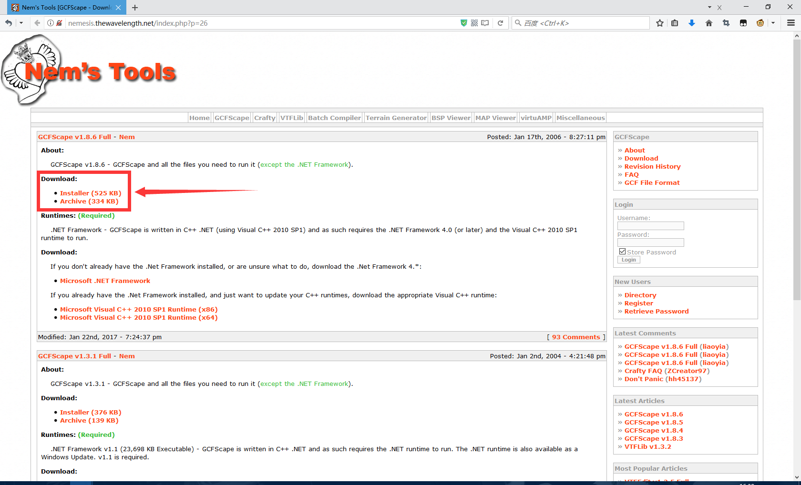Open the FAQ sidebar link
Screen dimensions: 801x485
click(631, 174)
